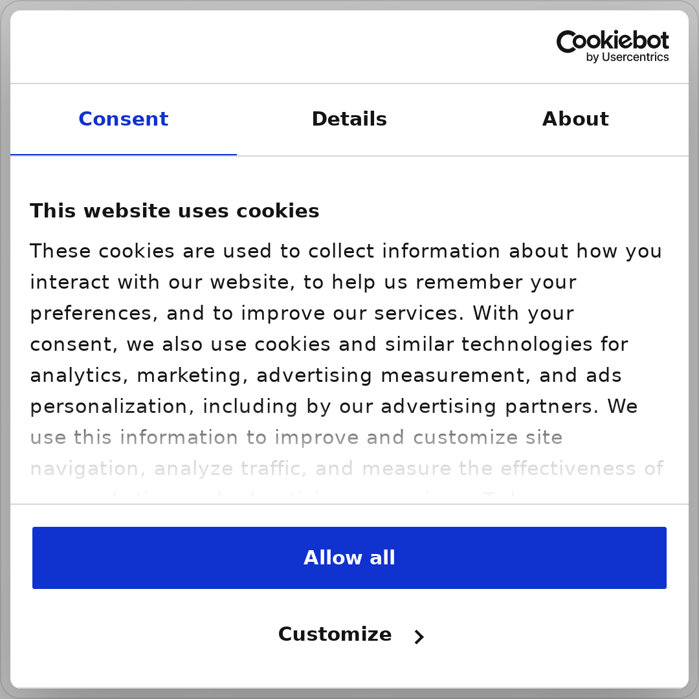Click the chevron arrow beside Customize
The height and width of the screenshot is (699, 699).
(x=419, y=637)
